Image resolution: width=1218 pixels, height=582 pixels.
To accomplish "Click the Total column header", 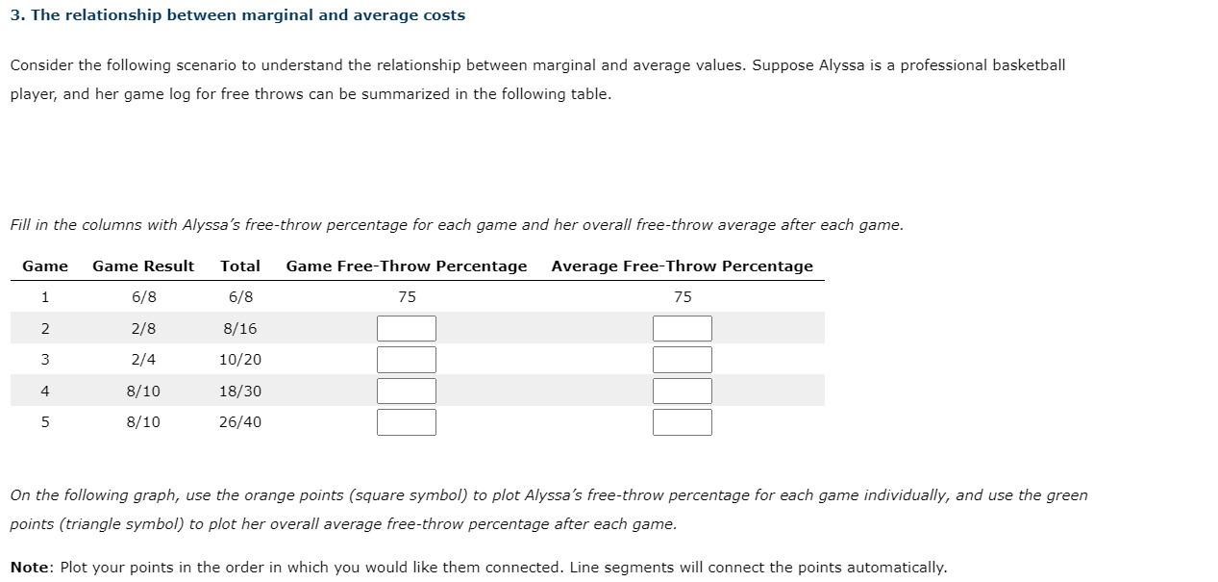I will coord(240,266).
